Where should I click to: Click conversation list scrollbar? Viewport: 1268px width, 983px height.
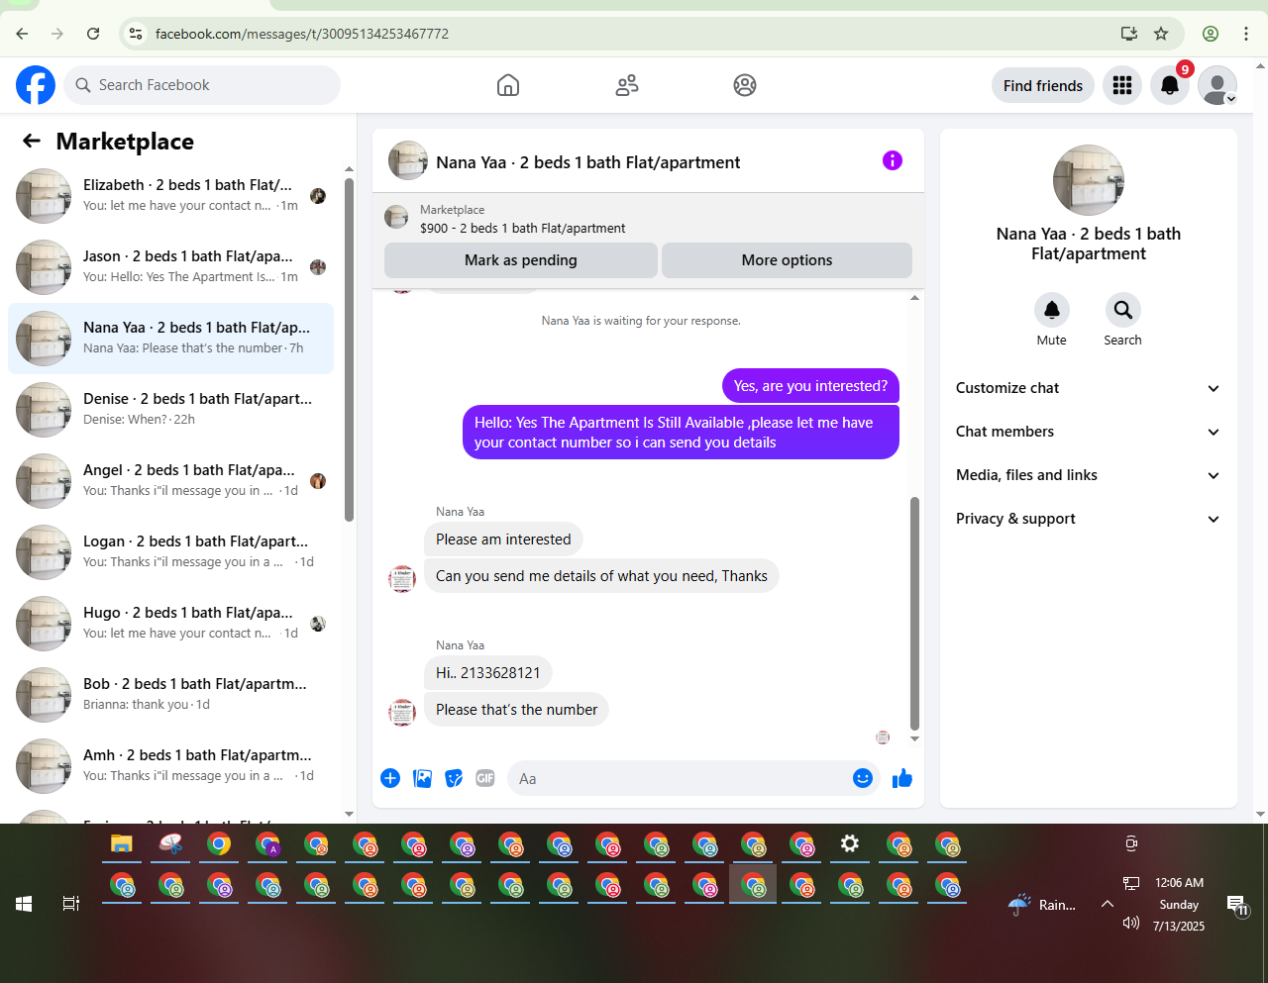point(349,348)
